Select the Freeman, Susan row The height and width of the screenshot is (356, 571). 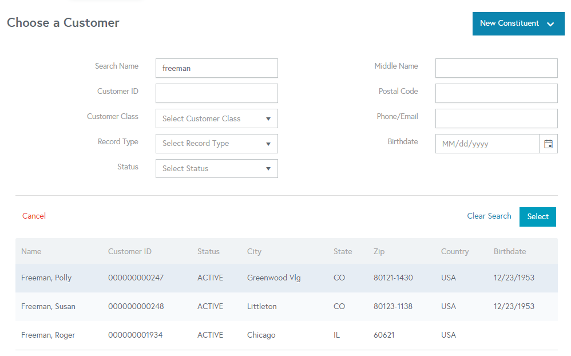tap(287, 306)
